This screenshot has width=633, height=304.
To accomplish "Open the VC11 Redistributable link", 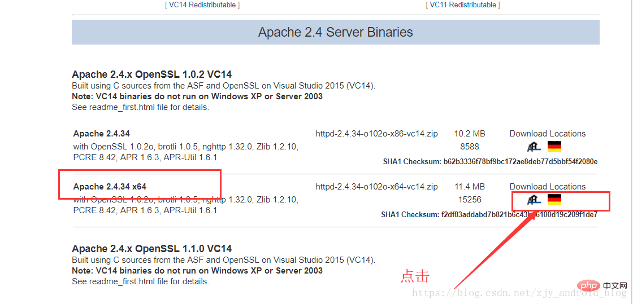I will 463,5.
